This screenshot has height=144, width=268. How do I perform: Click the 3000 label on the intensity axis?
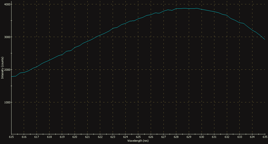7,37
